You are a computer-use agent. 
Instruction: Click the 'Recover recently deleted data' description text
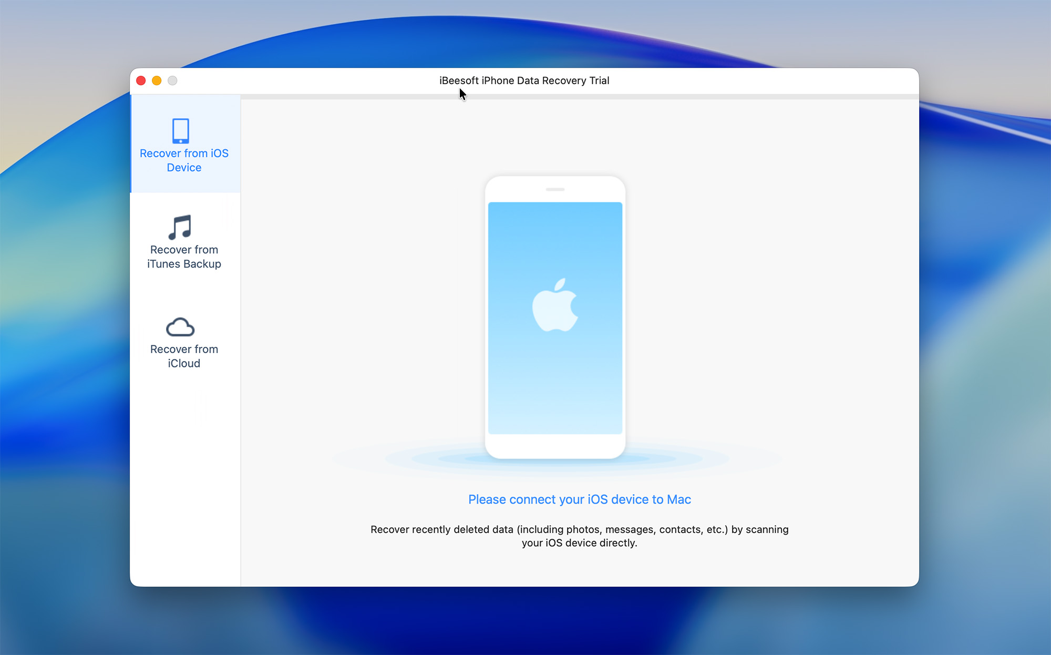(579, 536)
